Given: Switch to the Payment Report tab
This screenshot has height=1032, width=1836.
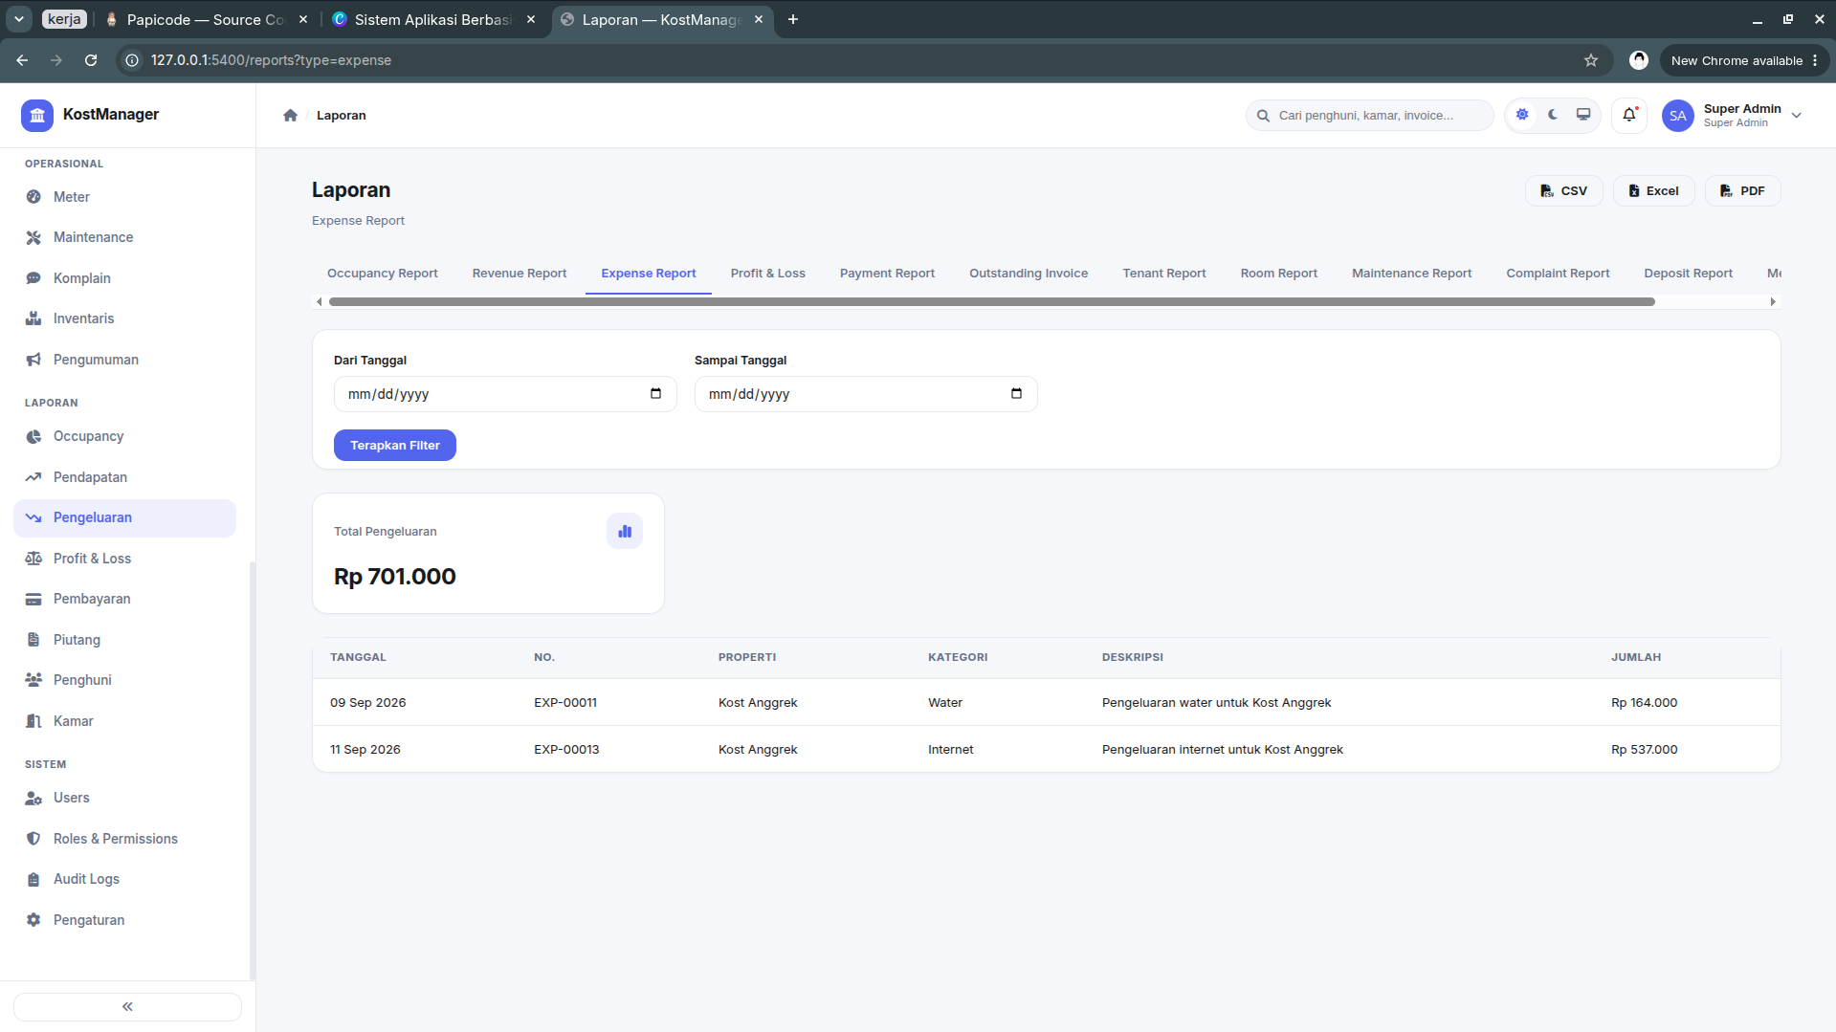Looking at the screenshot, I should pos(887,274).
